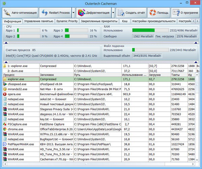Image resolution: width=202 pixels, height=169 pixels.
Task: Select the PotPlayerMini64.exe process icon
Action: pos(5,144)
